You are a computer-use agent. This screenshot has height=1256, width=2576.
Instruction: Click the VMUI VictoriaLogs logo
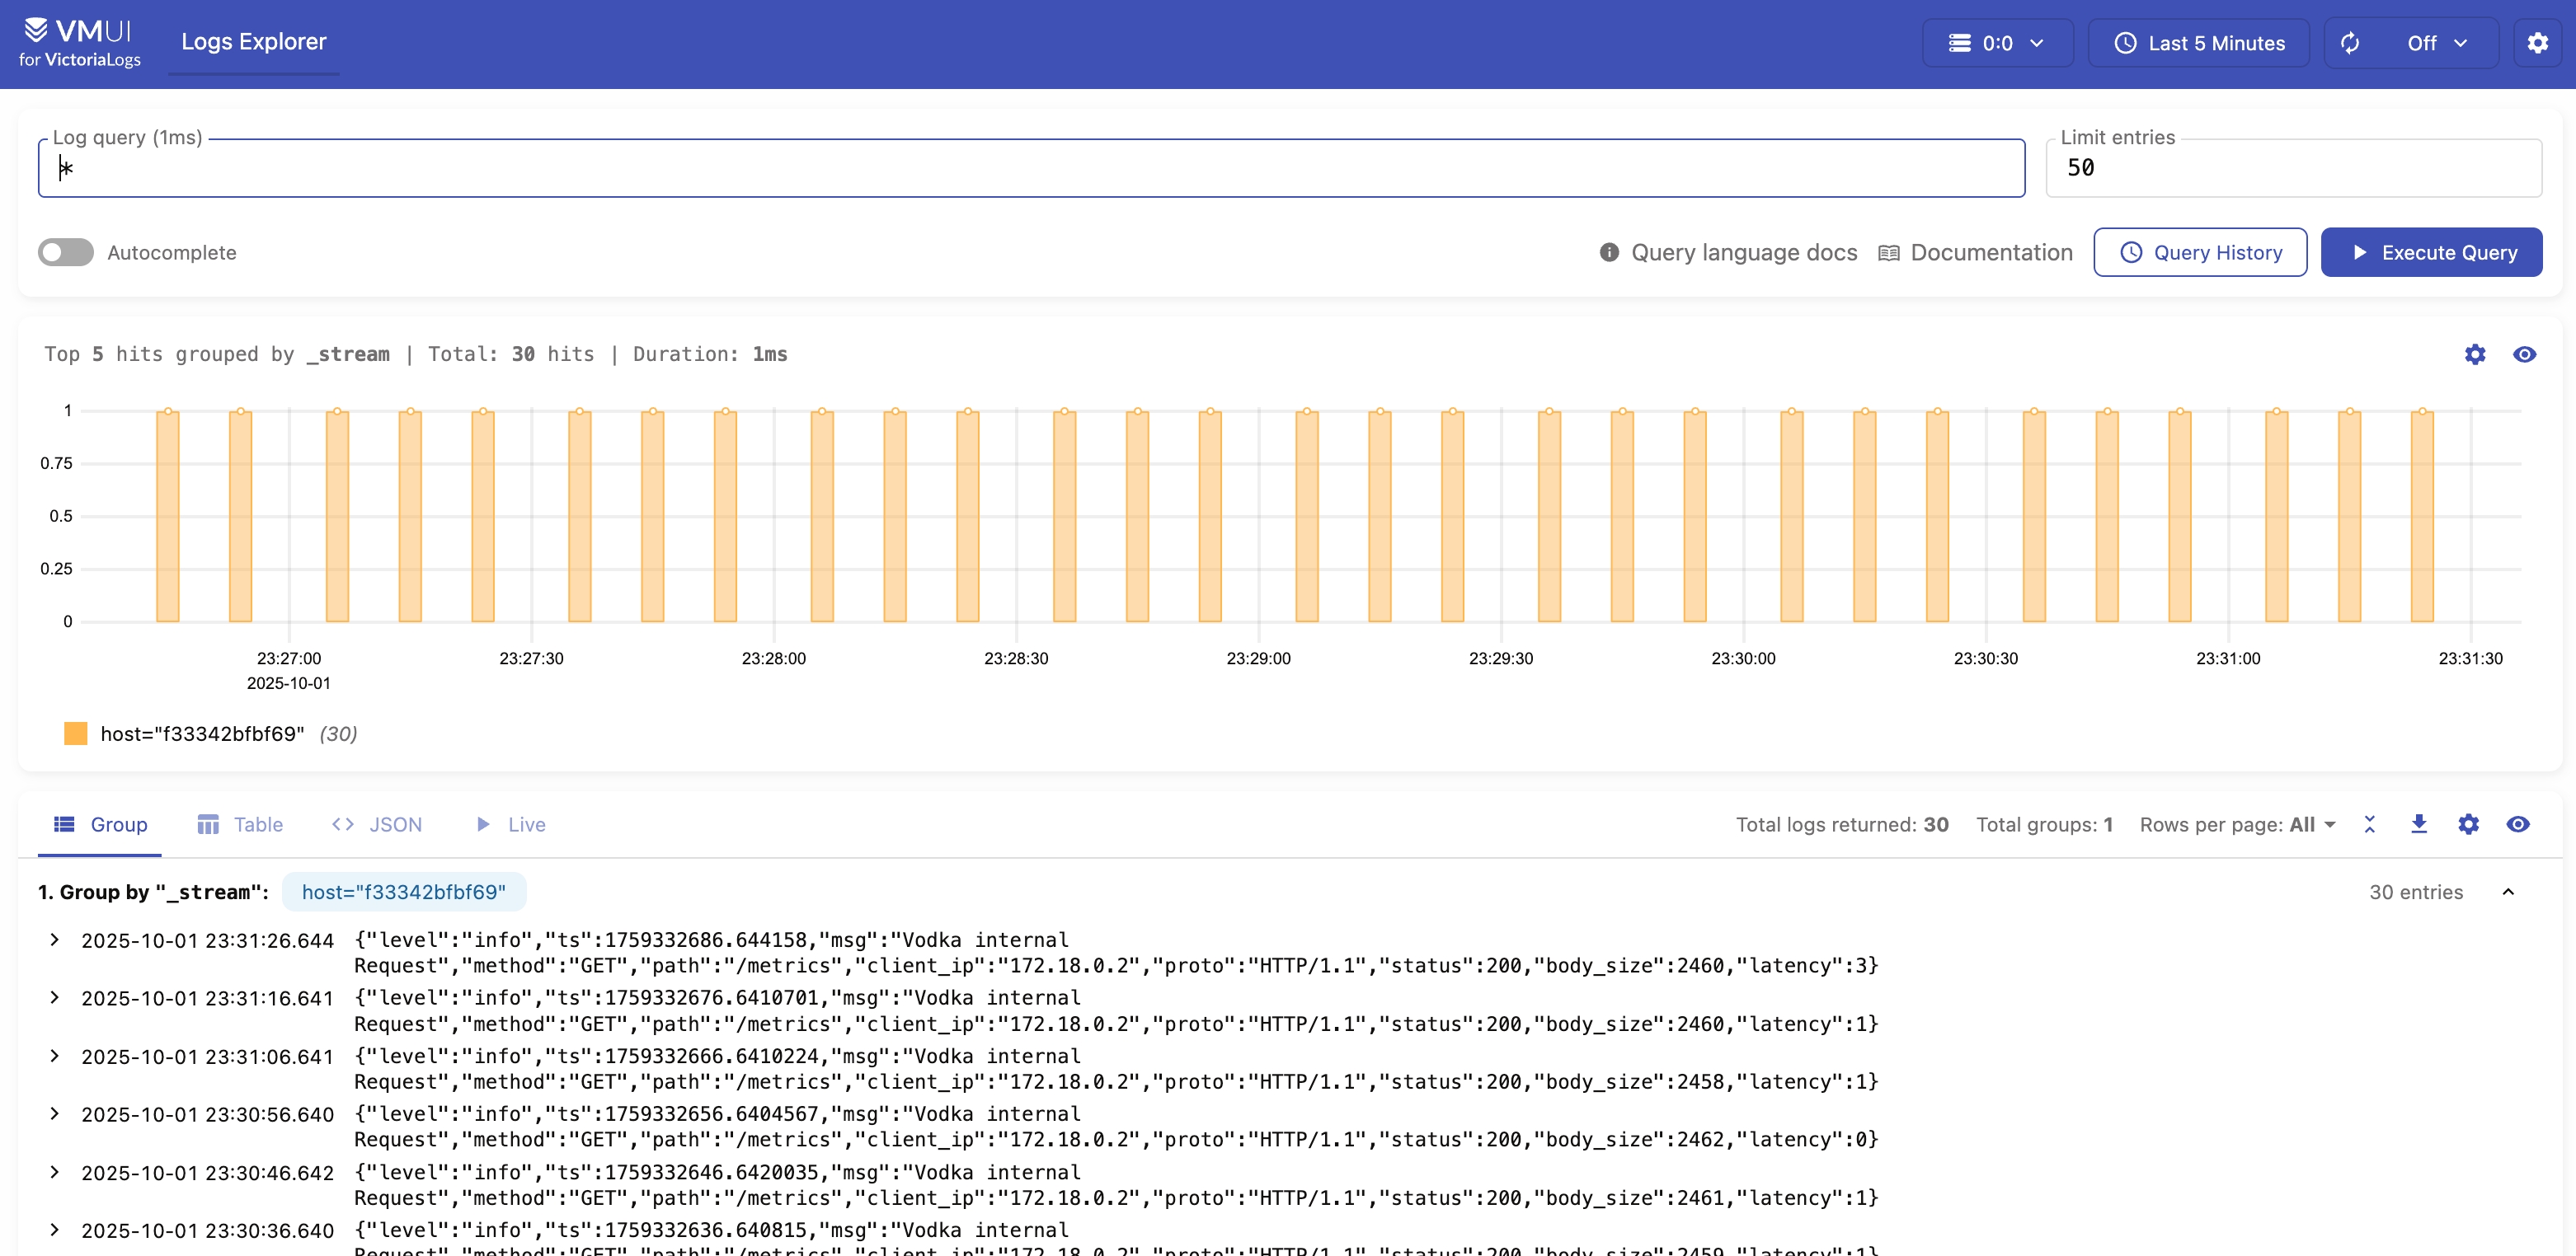[80, 43]
